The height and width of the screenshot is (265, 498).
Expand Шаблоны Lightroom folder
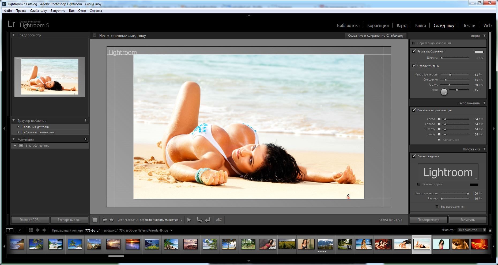coord(18,127)
